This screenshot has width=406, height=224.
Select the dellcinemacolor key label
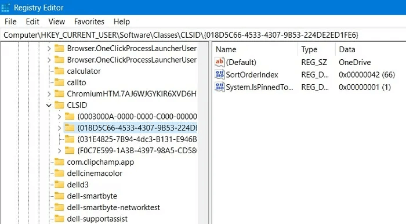[x=95, y=174]
